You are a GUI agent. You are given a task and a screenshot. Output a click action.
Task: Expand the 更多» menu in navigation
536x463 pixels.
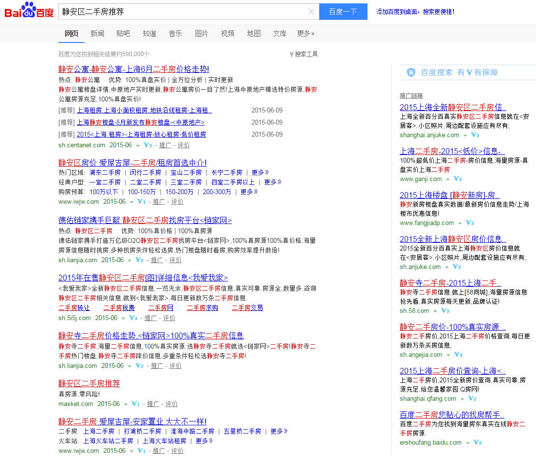[x=306, y=33]
